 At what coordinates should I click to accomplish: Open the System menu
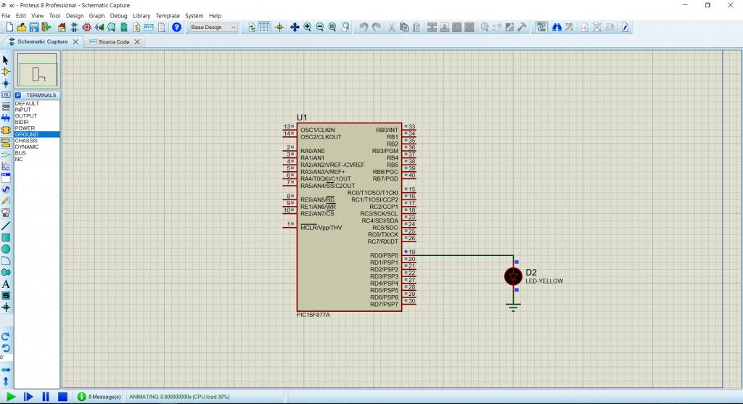point(194,16)
